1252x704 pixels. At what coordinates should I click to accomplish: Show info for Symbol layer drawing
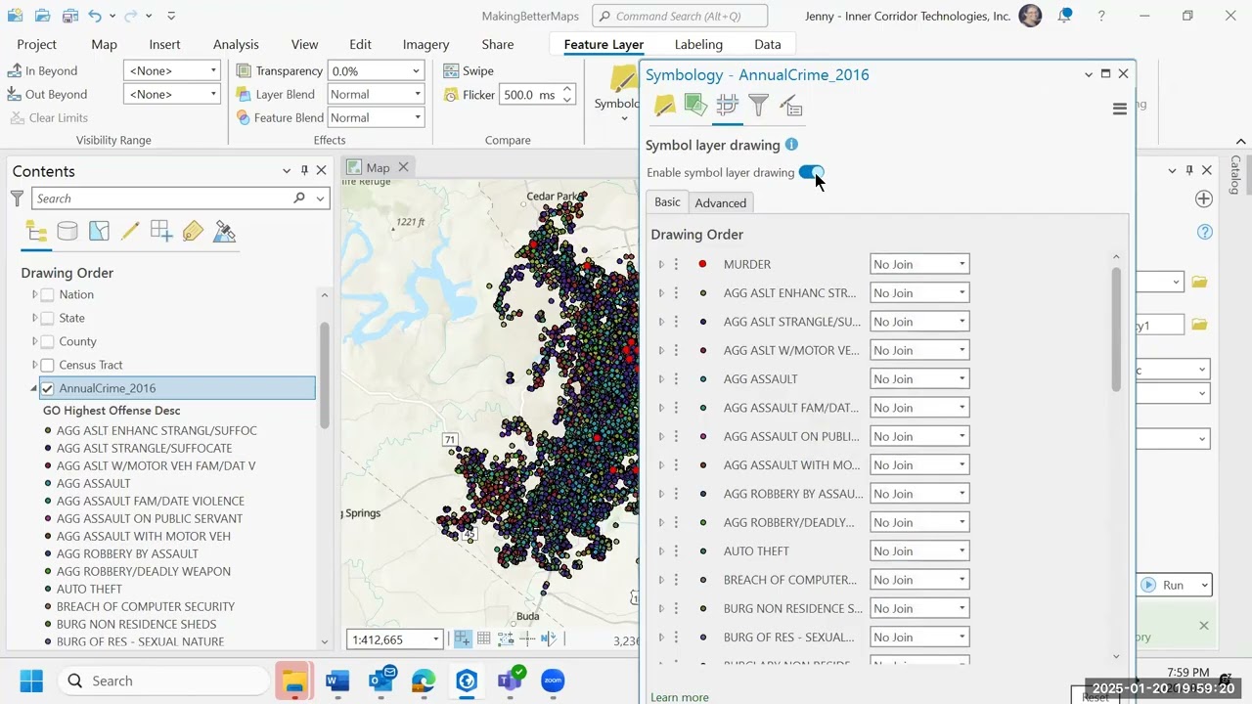pos(791,145)
